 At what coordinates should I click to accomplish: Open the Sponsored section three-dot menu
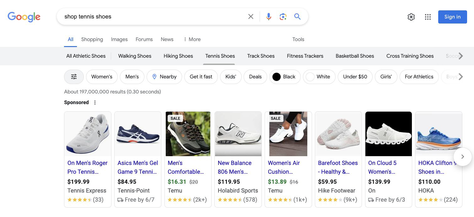95,102
